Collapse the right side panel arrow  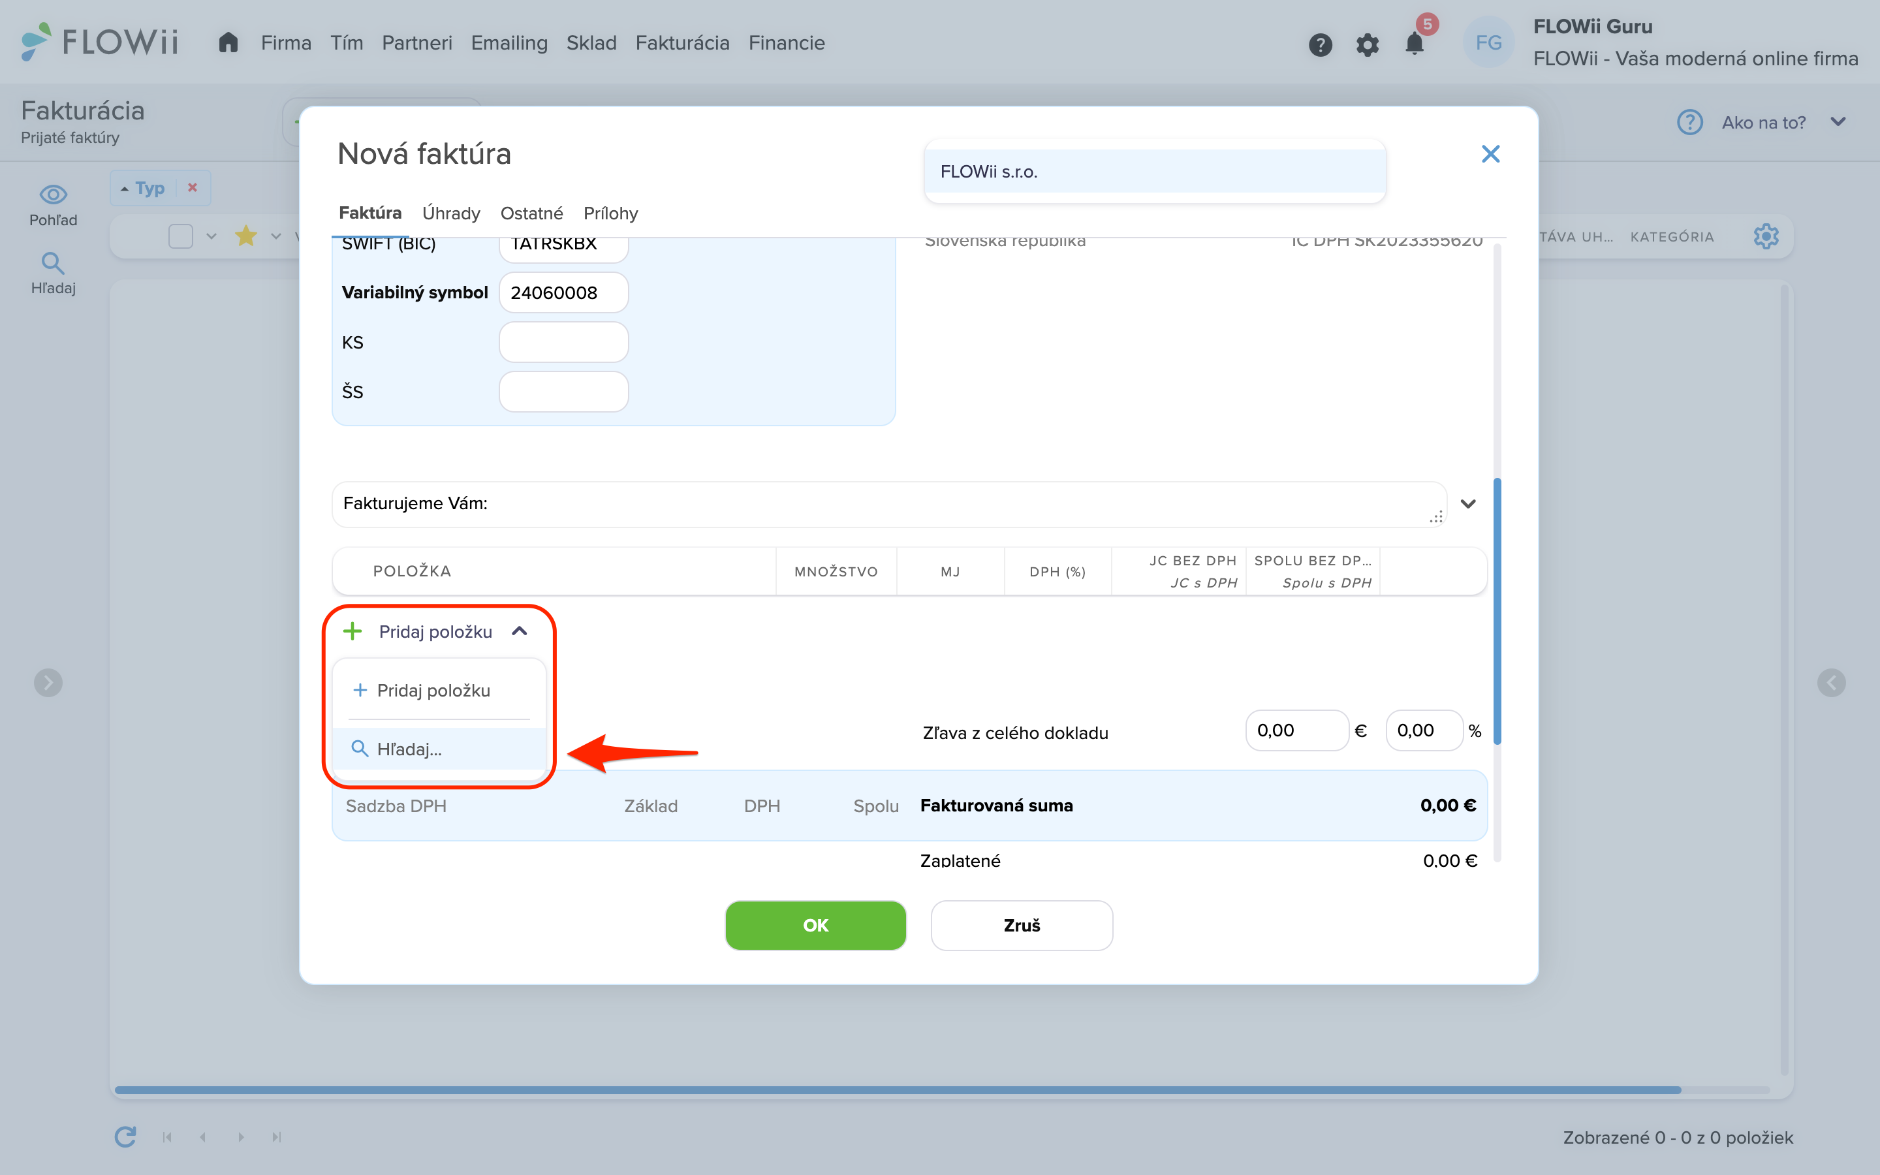(x=1831, y=682)
